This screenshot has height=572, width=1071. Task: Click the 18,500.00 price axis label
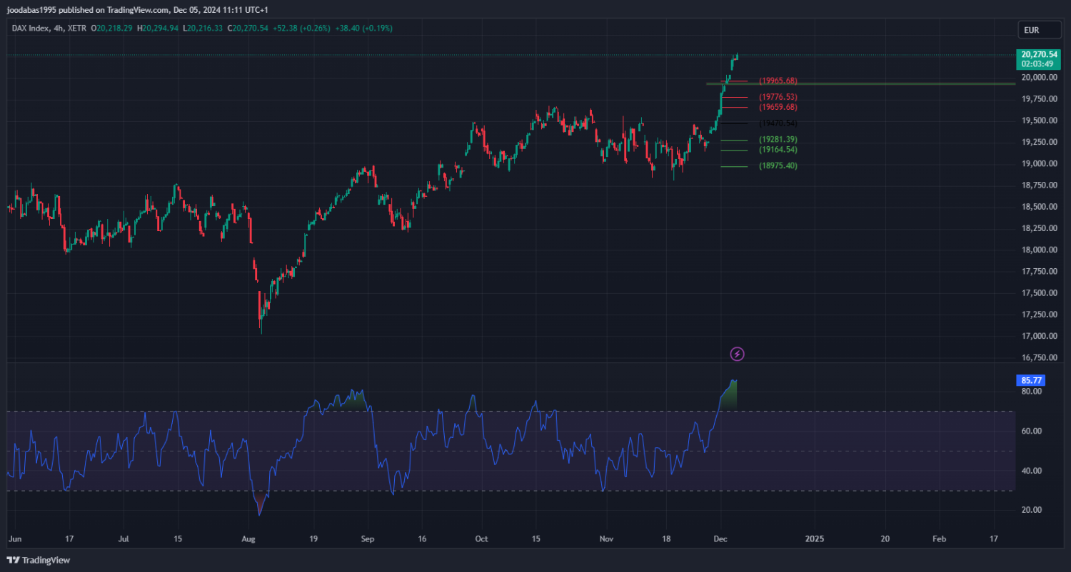(1039, 207)
